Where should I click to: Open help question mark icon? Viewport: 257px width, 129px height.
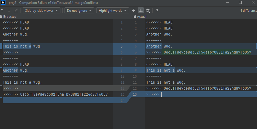(157, 10)
